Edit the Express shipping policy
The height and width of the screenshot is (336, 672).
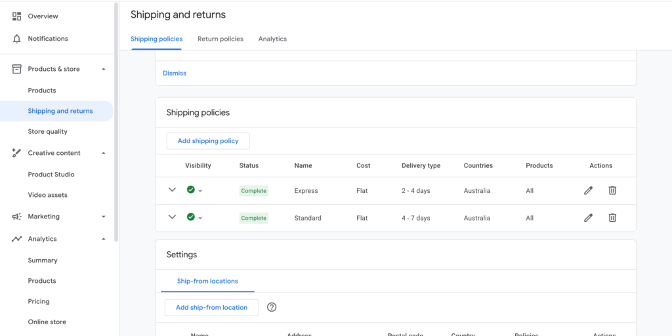pos(589,190)
